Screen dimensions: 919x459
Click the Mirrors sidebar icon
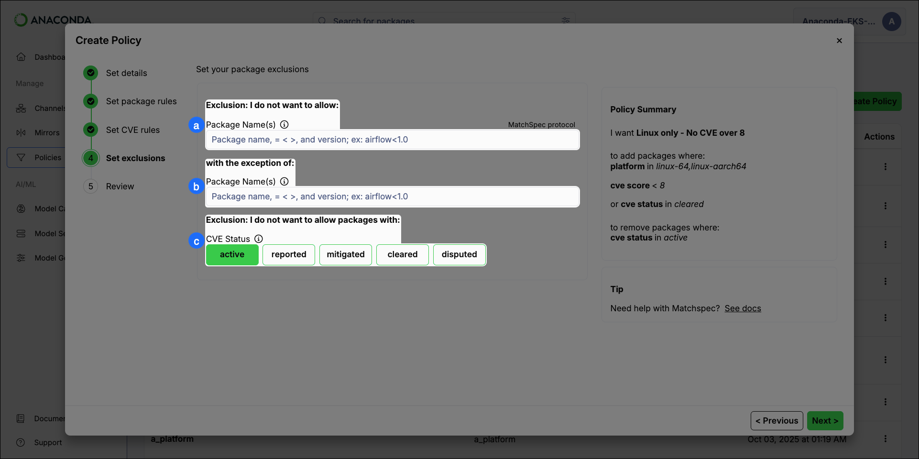pos(21,132)
